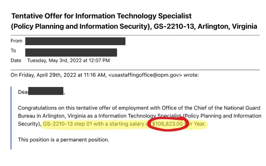Click the GS-2210-13, Arlington, Virginia title text
The image size is (266, 166).
(x=205, y=27)
